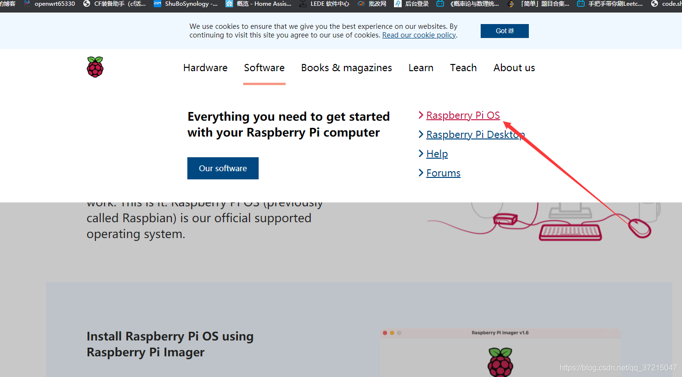Open the Teach menu
Screen dimensions: 682x377
pos(463,68)
